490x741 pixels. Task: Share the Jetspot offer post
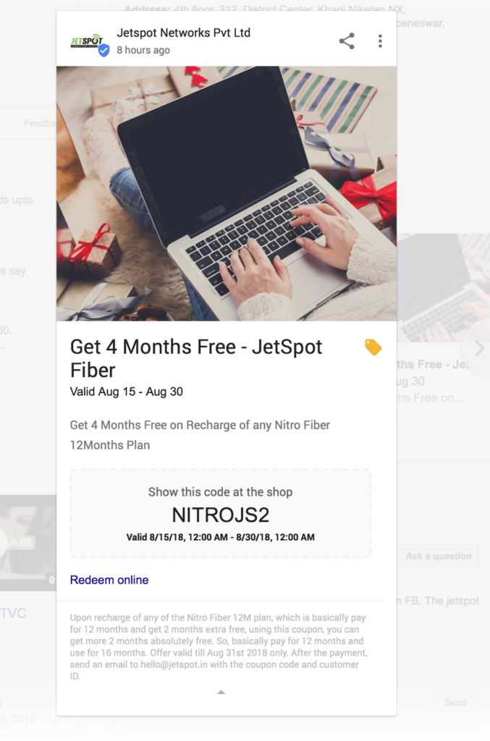(x=347, y=41)
